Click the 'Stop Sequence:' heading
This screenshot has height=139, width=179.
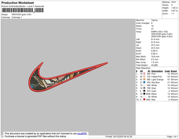tap(143, 68)
